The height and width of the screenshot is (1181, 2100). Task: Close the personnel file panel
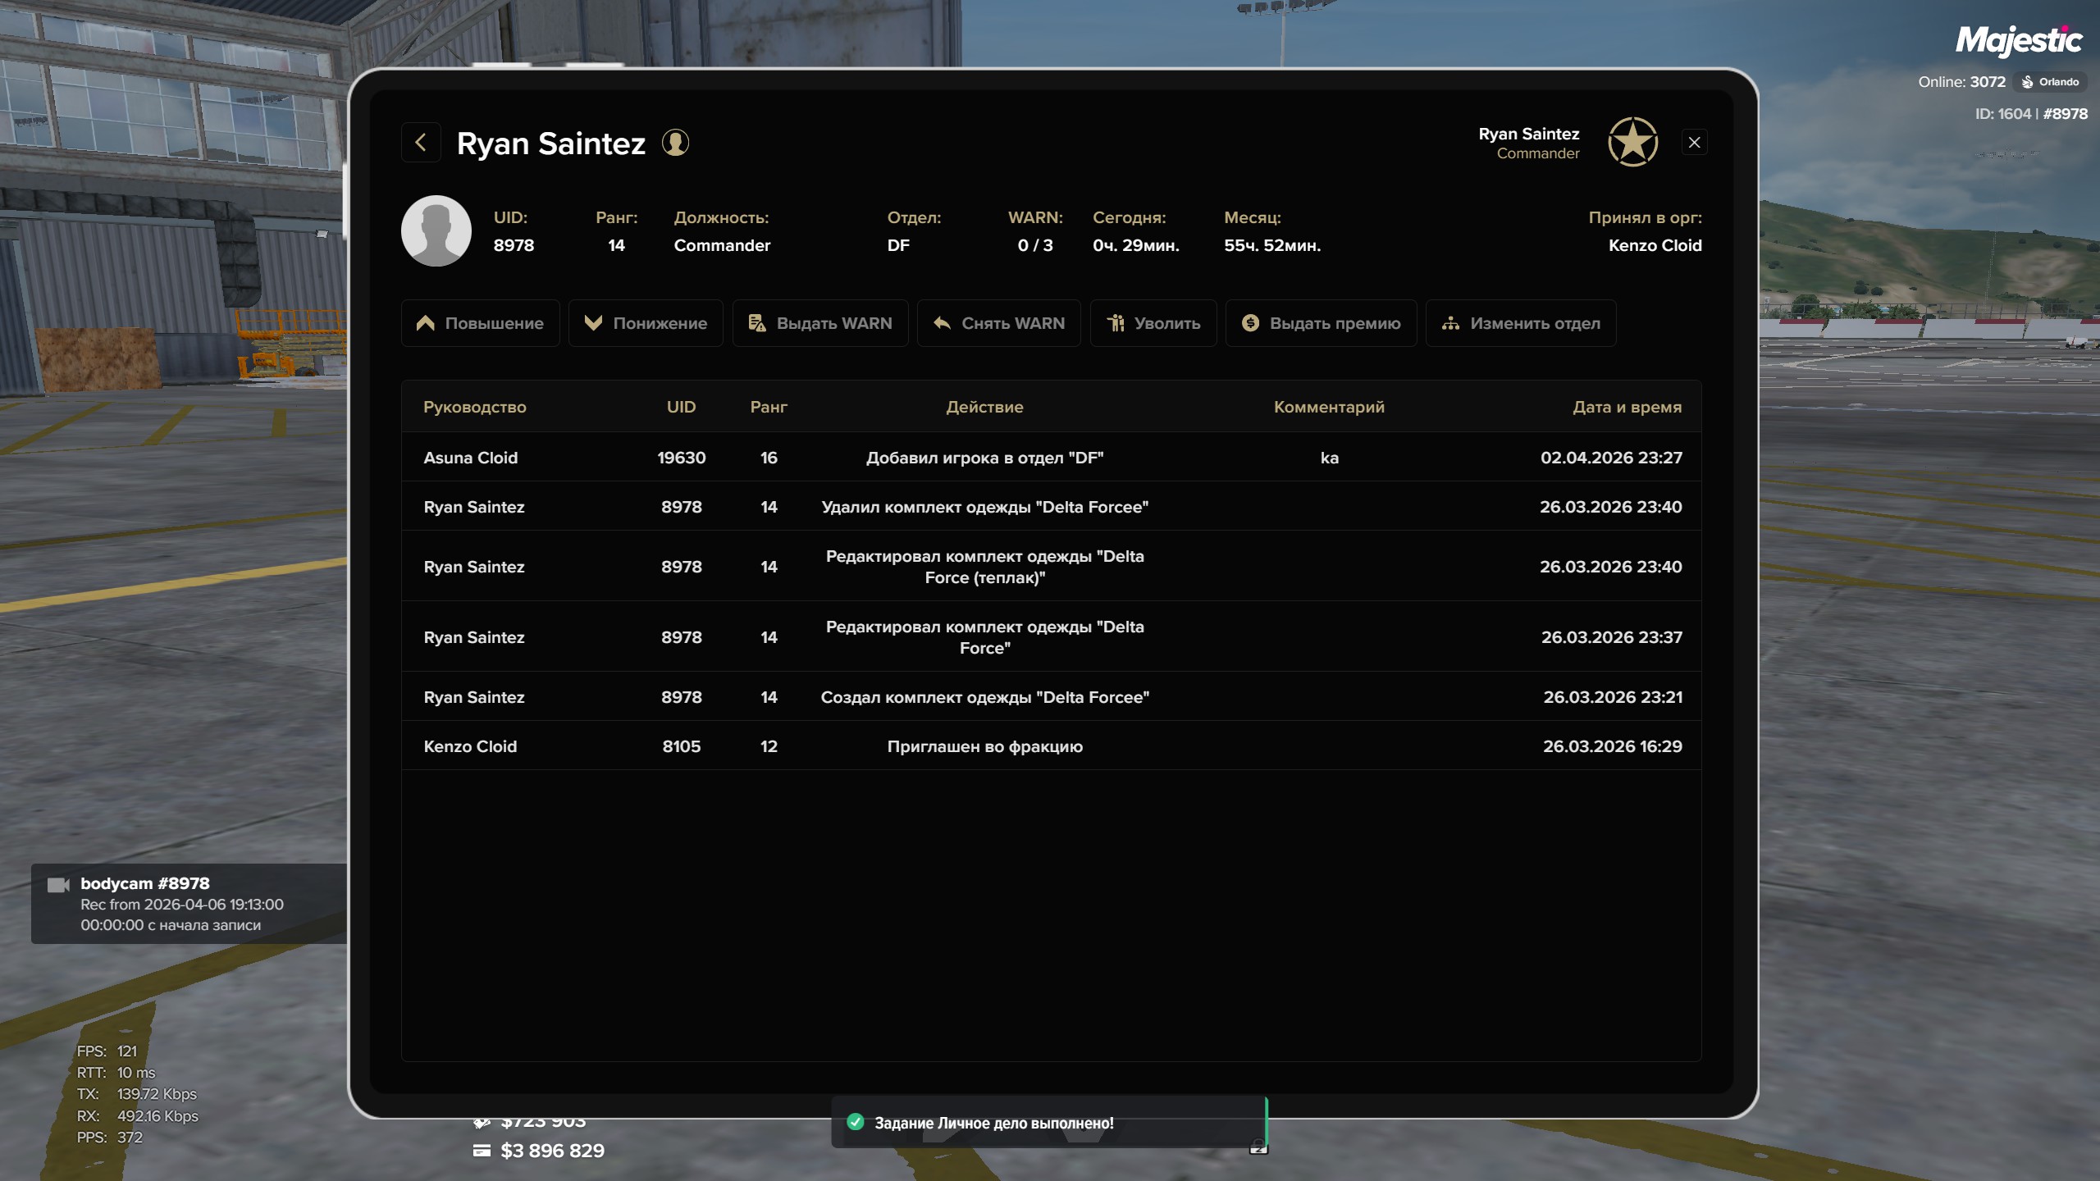tap(1694, 143)
